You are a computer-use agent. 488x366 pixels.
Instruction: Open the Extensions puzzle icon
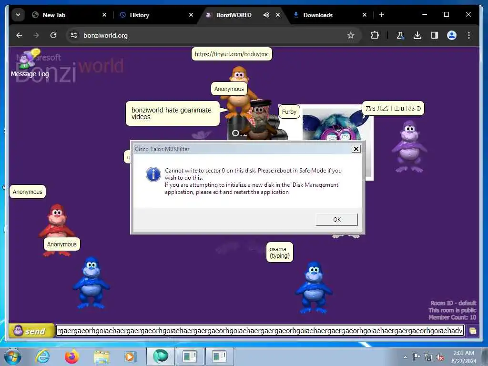[x=375, y=35]
